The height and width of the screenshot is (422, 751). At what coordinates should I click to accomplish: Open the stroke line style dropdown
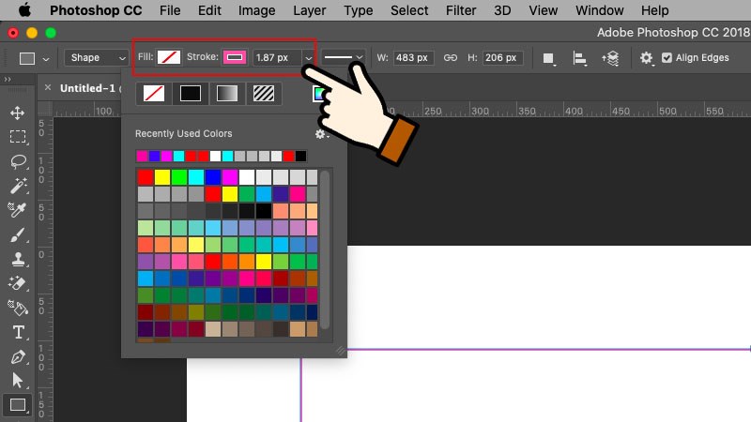[345, 58]
